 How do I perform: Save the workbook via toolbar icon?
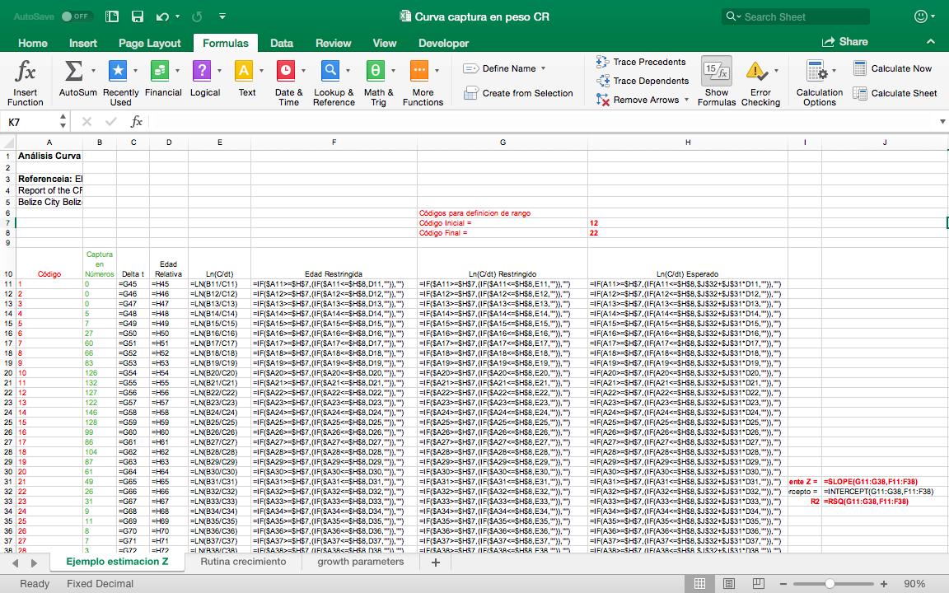pyautogui.click(x=138, y=16)
